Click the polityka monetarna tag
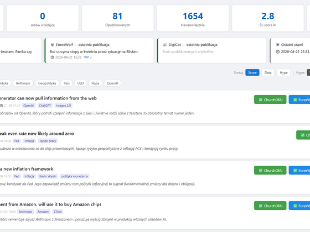This screenshot has height=232, width=310. (75, 176)
